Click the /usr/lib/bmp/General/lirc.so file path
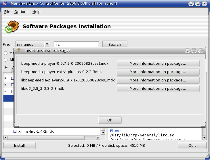 click(x=142, y=135)
